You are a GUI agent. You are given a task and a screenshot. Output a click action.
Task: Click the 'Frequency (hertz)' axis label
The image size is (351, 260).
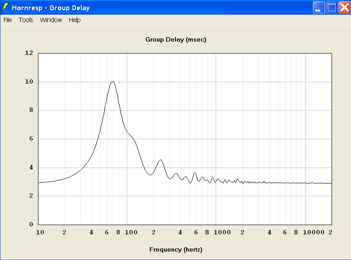176,249
